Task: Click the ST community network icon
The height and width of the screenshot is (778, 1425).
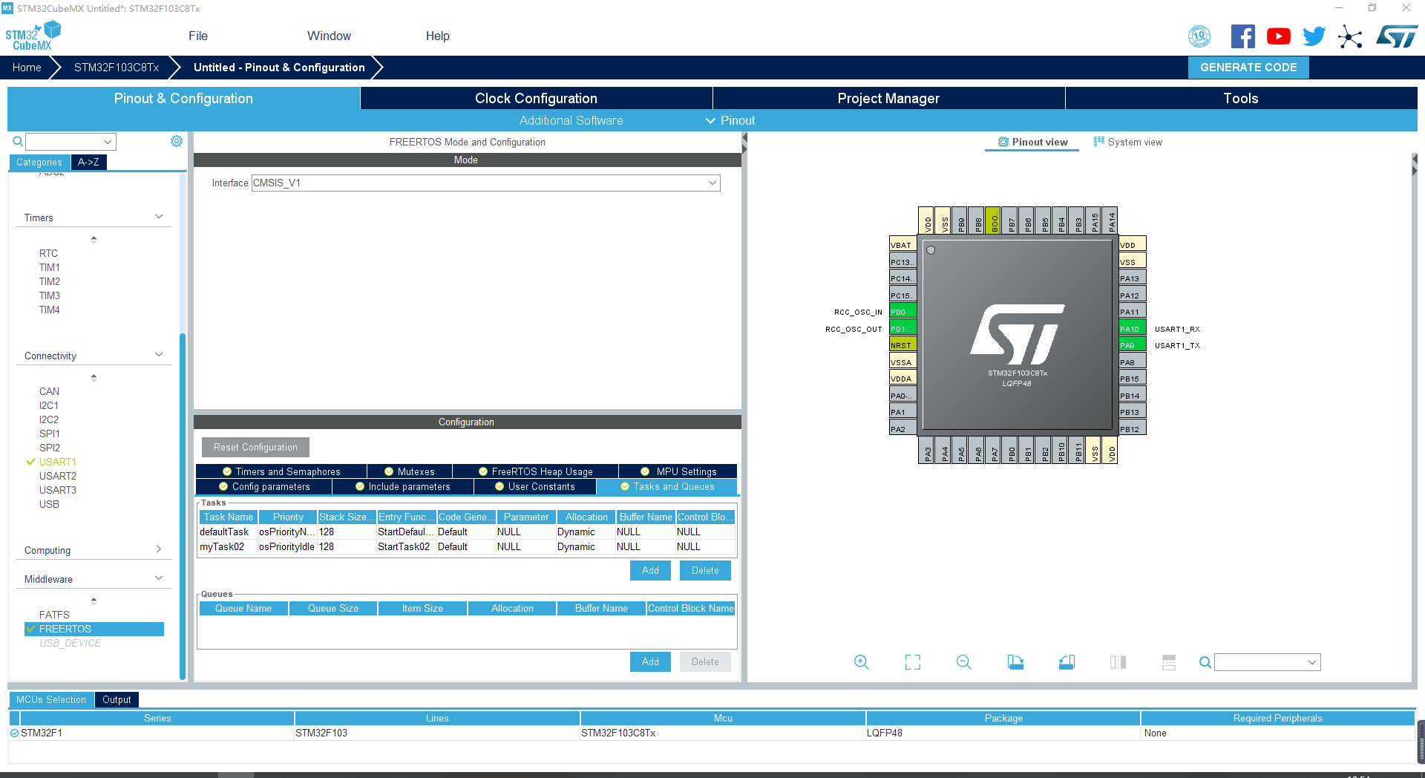Action: (x=1350, y=36)
